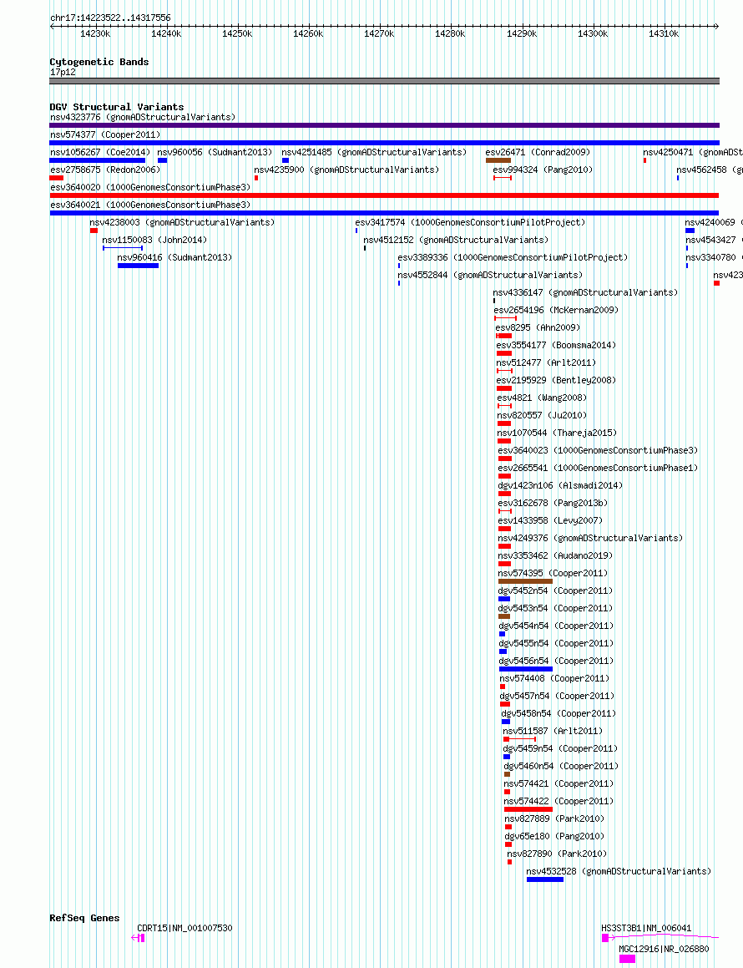The image size is (743, 968).
Task: Click esv3640023 1000Genomes Phase3 label
Action: click(x=598, y=451)
